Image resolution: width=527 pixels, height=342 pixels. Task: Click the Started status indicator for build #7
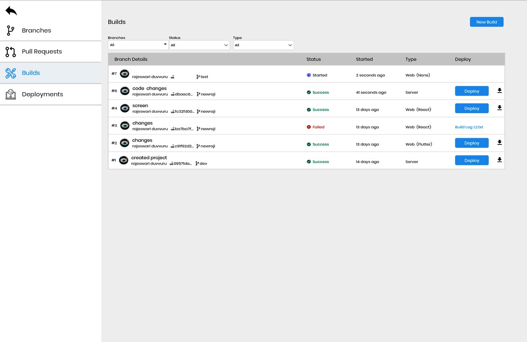point(317,75)
